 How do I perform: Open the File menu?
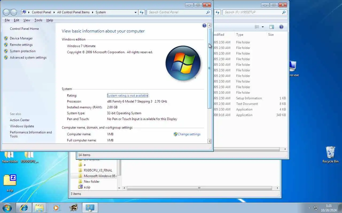click(7, 20)
